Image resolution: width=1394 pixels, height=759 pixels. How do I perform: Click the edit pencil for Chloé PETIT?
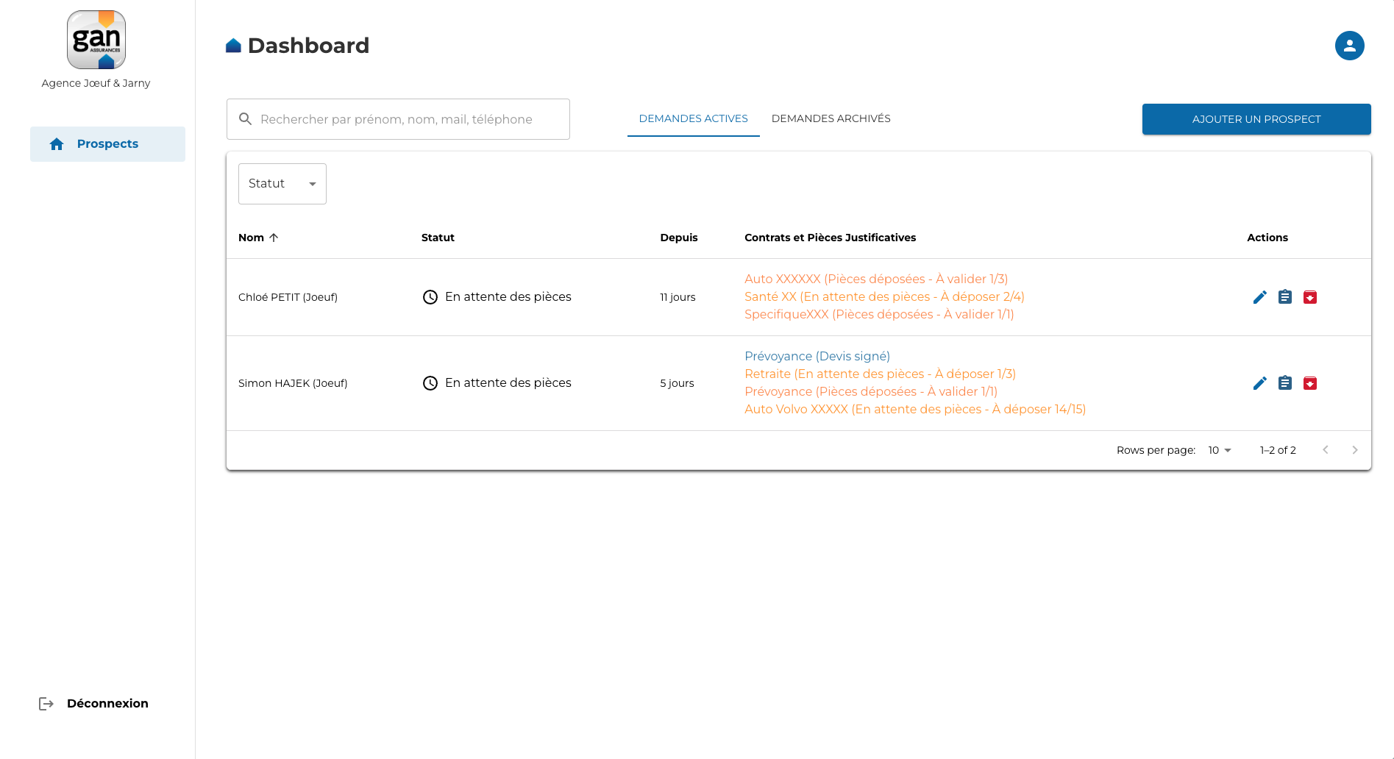click(x=1259, y=297)
